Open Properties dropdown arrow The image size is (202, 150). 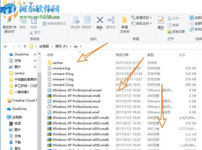pos(161,30)
